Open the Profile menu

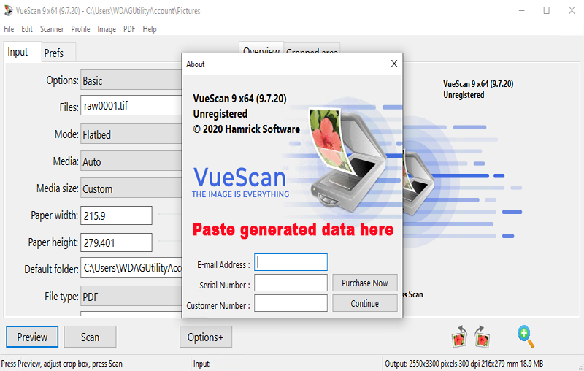point(80,29)
